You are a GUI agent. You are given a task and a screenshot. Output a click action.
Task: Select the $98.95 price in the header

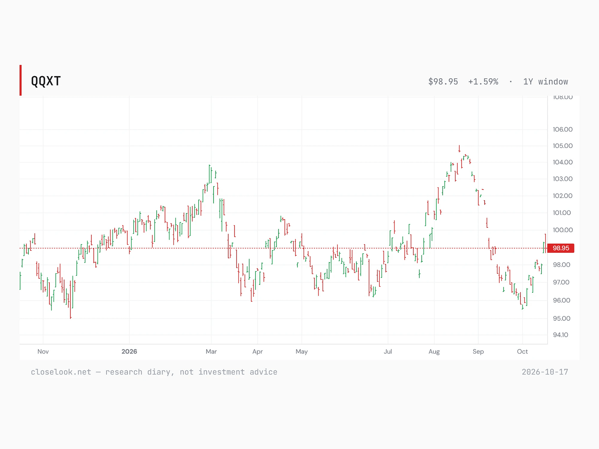point(443,81)
